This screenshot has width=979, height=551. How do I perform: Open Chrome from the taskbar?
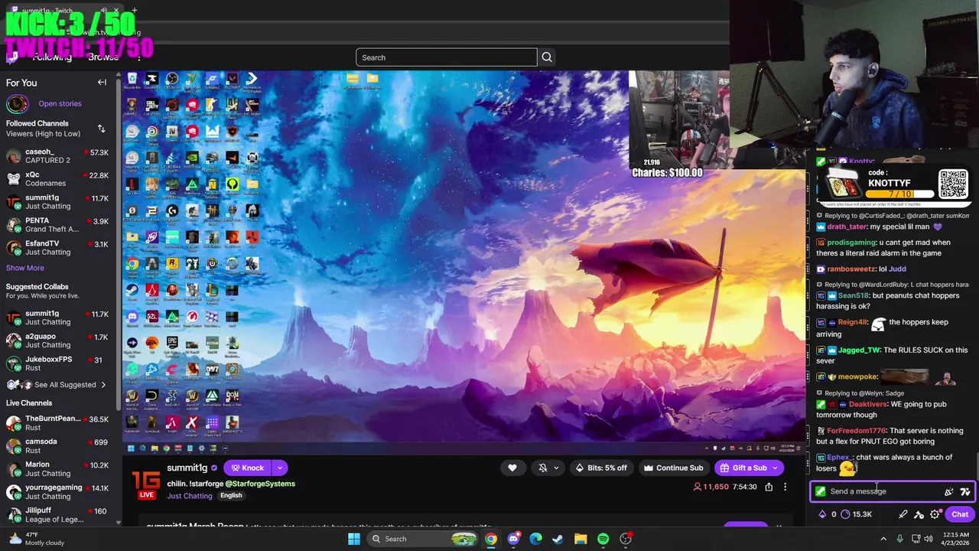click(x=491, y=539)
